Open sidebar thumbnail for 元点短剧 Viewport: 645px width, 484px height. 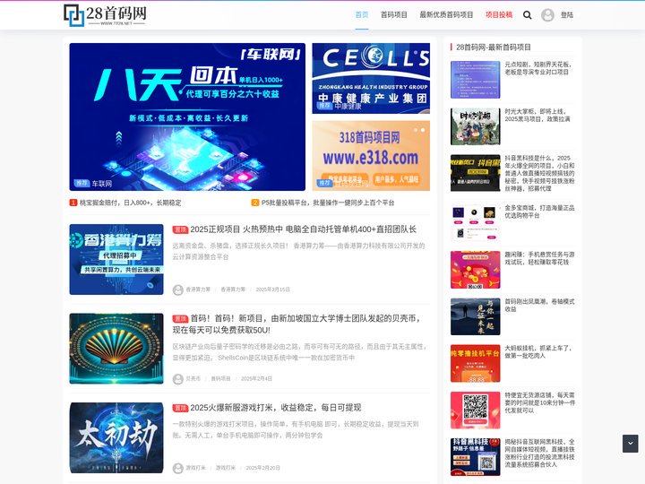475,80
